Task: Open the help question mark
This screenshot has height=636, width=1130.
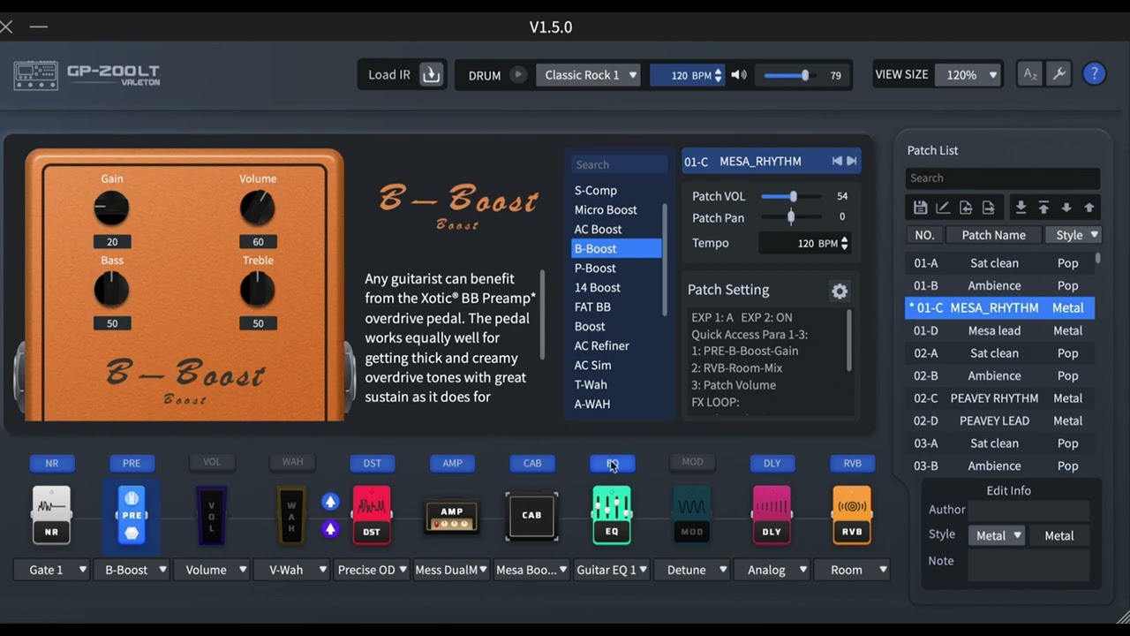Action: click(x=1094, y=74)
